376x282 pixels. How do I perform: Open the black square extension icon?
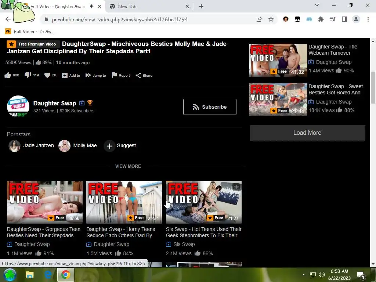tap(297, 19)
